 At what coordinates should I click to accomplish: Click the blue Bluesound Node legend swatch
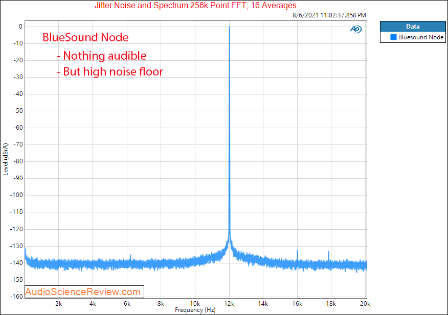tap(393, 37)
